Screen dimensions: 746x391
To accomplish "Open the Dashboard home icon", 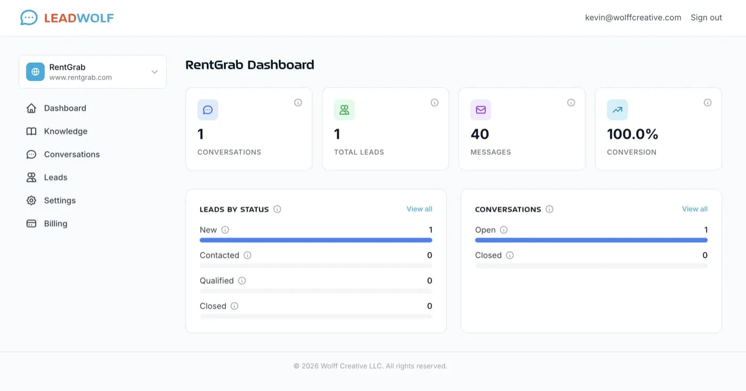I will click(31, 108).
